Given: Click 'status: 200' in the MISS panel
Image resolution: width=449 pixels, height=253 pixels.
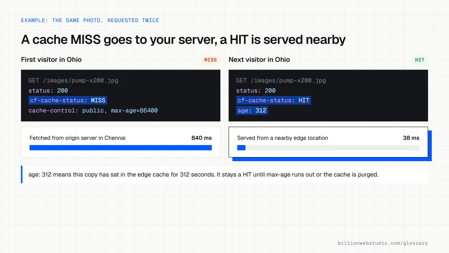Looking at the screenshot, I should point(48,91).
